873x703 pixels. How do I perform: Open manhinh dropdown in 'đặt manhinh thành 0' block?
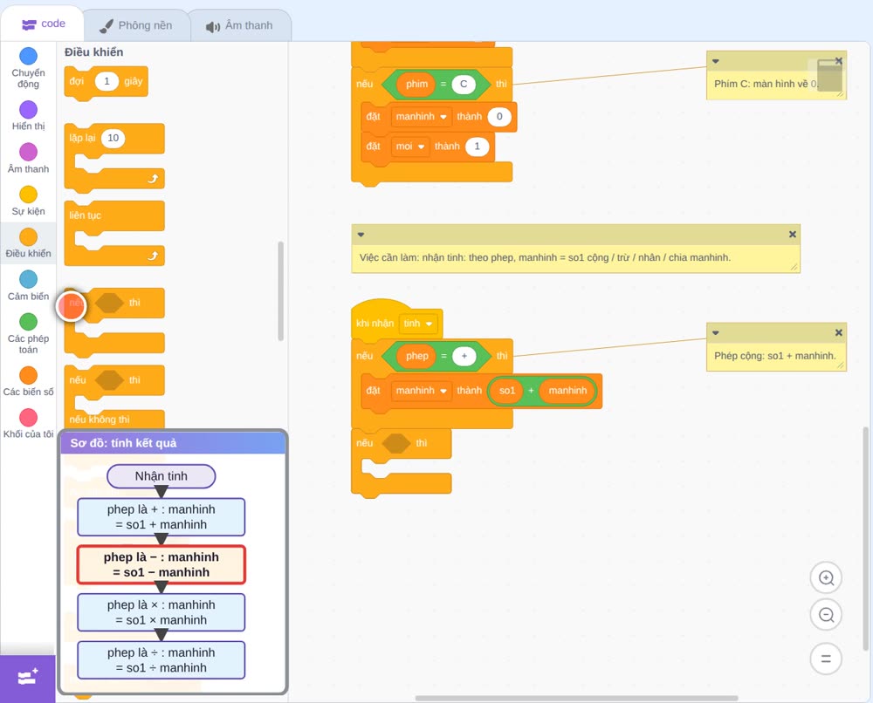(x=421, y=117)
